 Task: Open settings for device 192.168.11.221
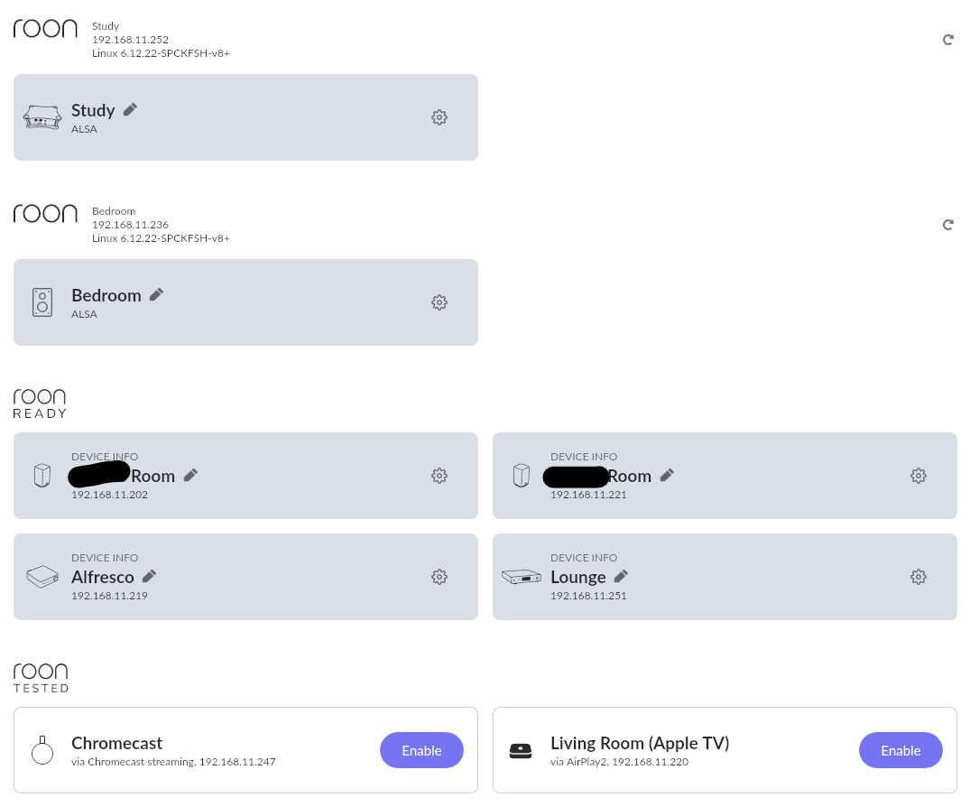tap(918, 476)
